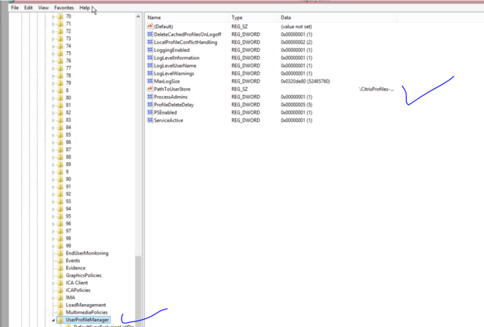Image resolution: width=484 pixels, height=327 pixels.
Task: Click the Data column header
Action: 287,16
